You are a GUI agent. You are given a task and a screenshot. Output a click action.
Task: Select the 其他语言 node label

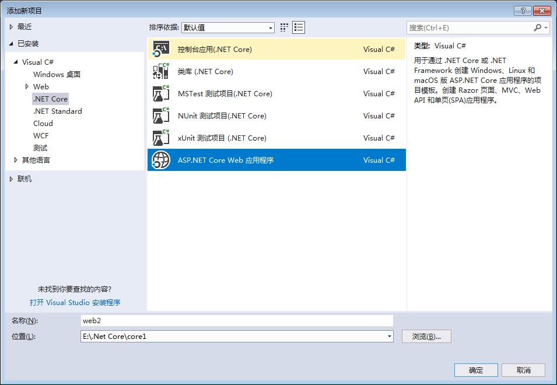pyautogui.click(x=36, y=160)
